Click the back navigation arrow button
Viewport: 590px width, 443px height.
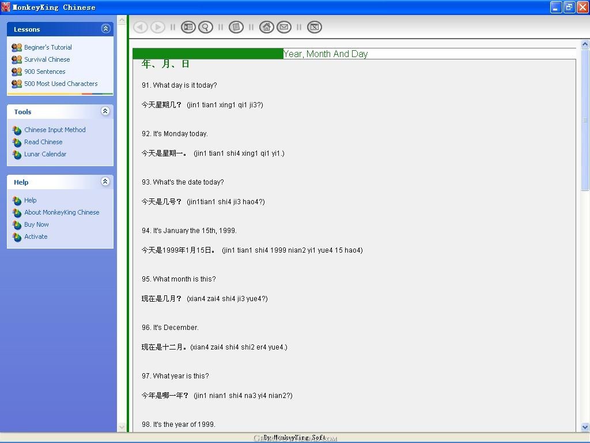141,27
